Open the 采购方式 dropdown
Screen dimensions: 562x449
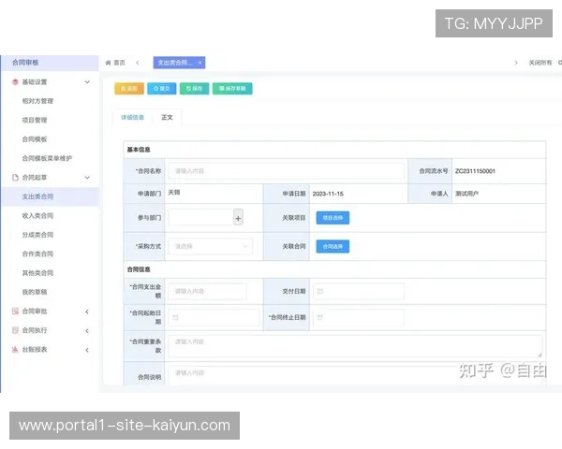[211, 246]
